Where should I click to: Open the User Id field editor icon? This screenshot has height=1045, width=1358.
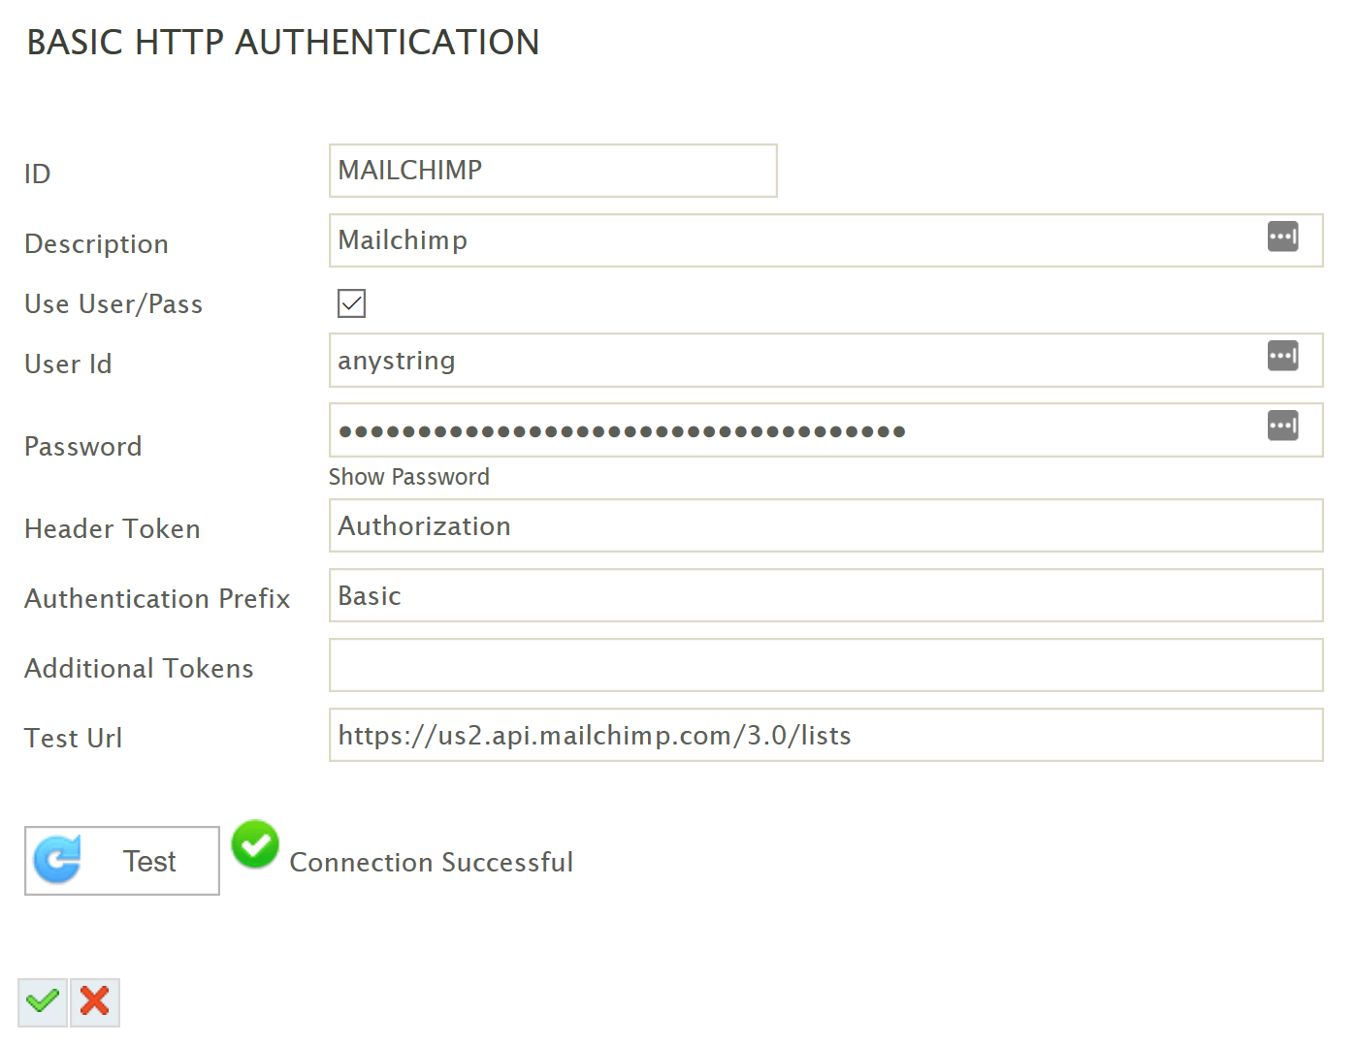(x=1282, y=356)
